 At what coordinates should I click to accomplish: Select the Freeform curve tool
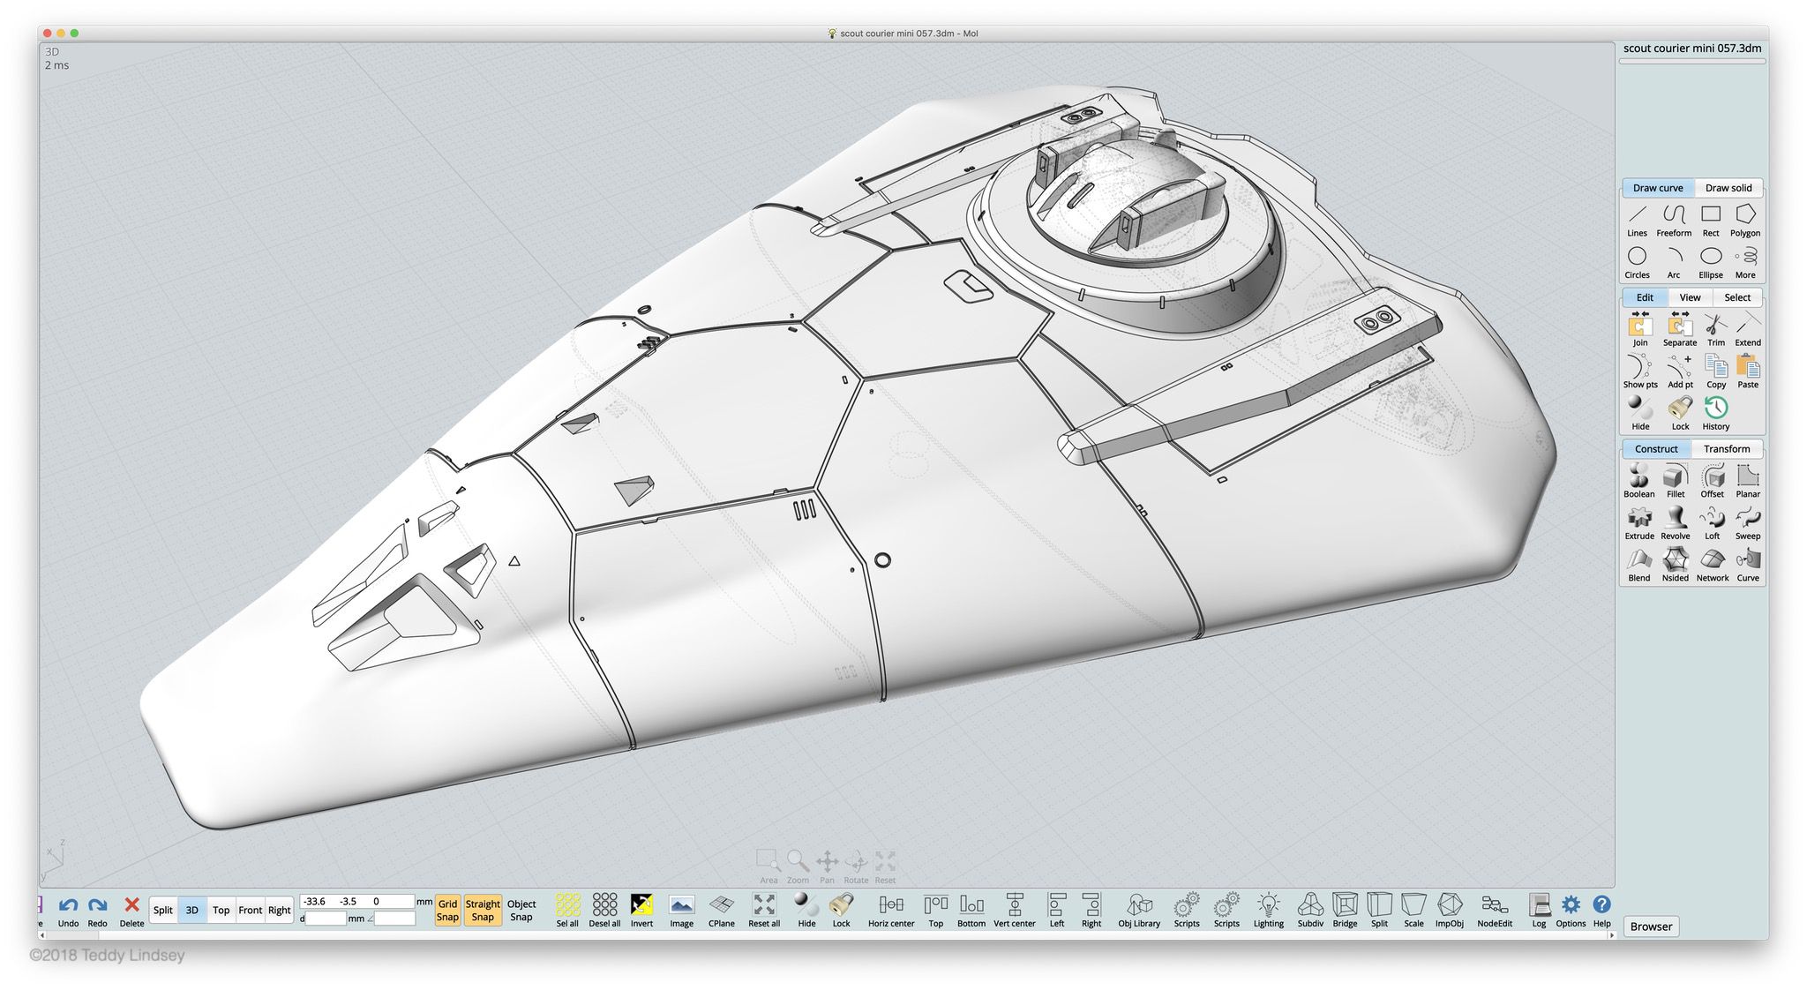[1674, 221]
